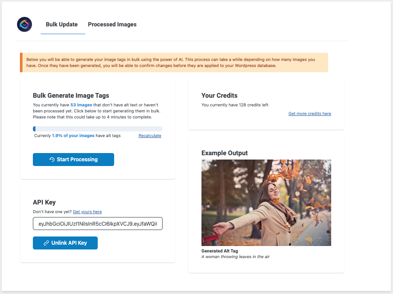The width and height of the screenshot is (393, 294).
Task: Click the alt tags progress bar
Action: (98, 129)
